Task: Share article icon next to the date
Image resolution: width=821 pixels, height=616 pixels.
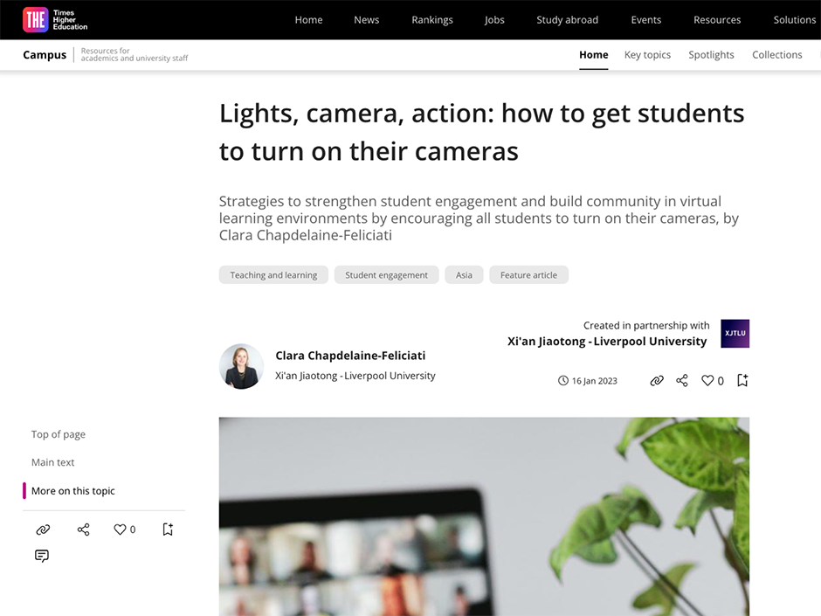Action: [682, 381]
